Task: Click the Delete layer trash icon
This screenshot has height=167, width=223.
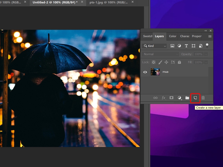Action: click(203, 98)
